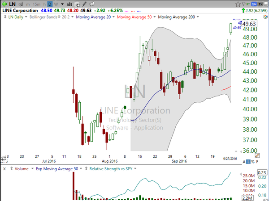This screenshot has width=269, height=201.
Task: Click the star favorite icon
Action: [x=238, y=4]
